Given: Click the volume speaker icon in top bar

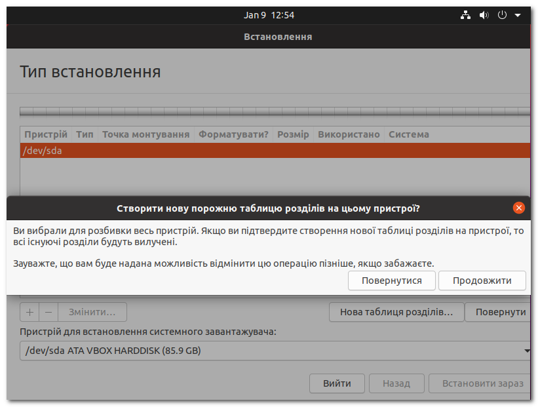Looking at the screenshot, I should 484,14.
